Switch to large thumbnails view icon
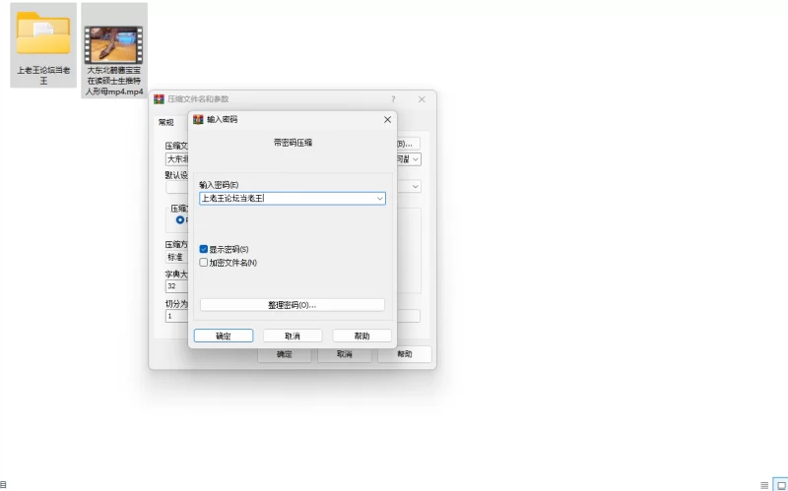The width and height of the screenshot is (788, 491). click(780, 485)
